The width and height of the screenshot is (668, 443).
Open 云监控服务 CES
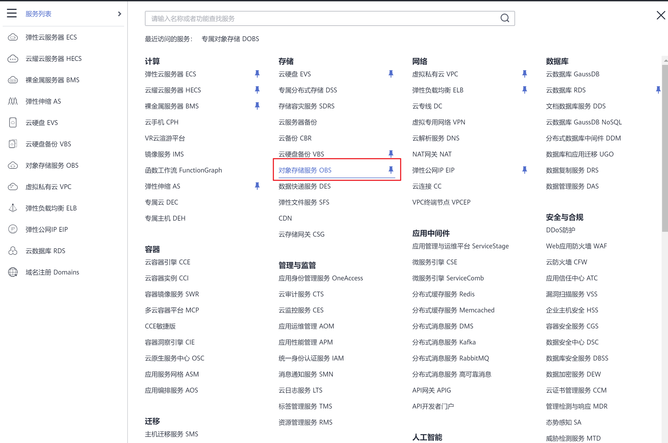pos(301,310)
